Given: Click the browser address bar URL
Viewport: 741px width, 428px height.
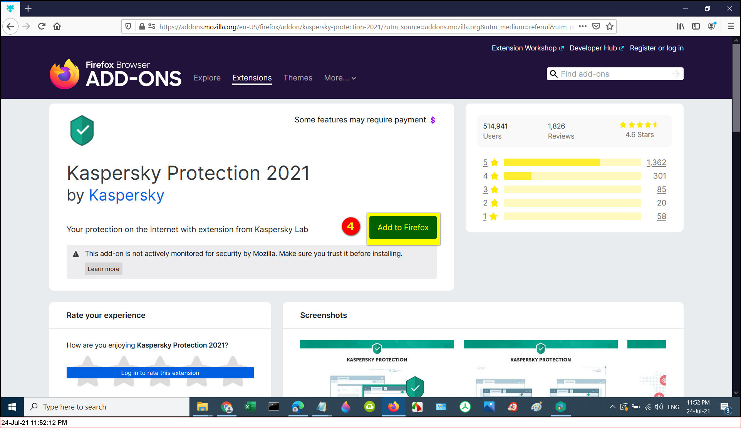Looking at the screenshot, I should (x=366, y=27).
